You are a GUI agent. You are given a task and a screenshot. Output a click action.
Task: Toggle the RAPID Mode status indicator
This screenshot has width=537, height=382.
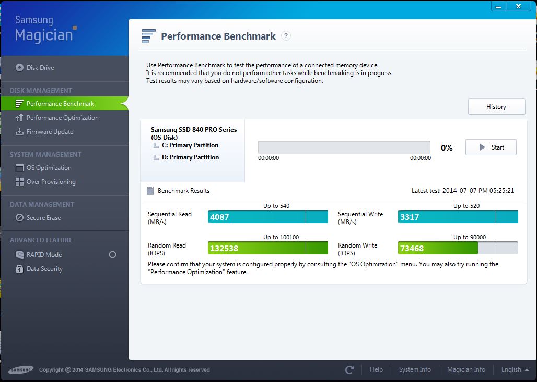coord(112,255)
